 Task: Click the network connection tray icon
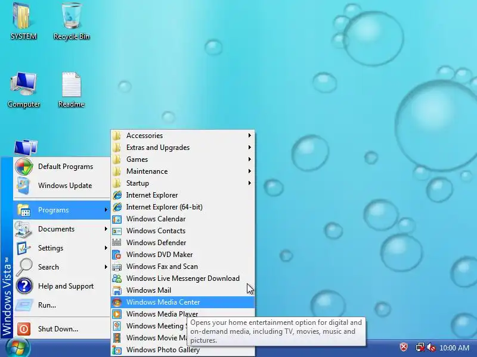tap(420, 347)
